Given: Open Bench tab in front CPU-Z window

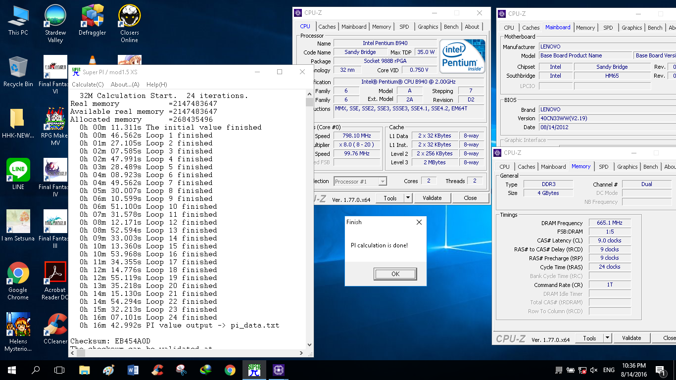Looking at the screenshot, I should 451,27.
